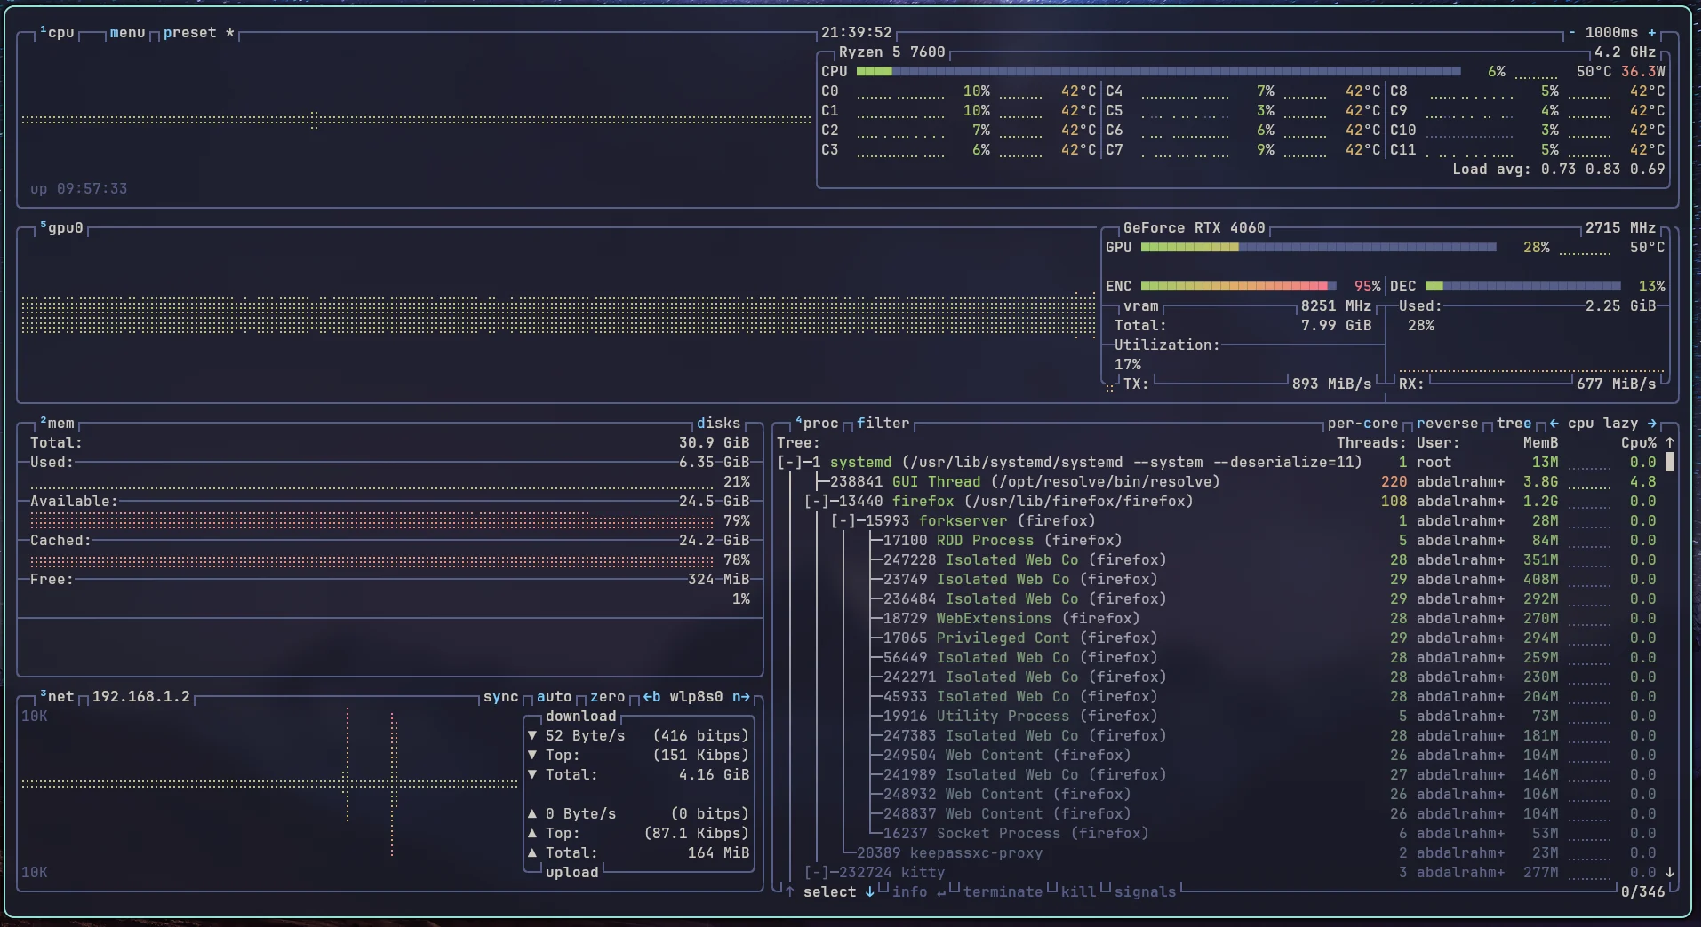
Task: Collapse the firefox process subtree
Action: pyautogui.click(x=815, y=501)
